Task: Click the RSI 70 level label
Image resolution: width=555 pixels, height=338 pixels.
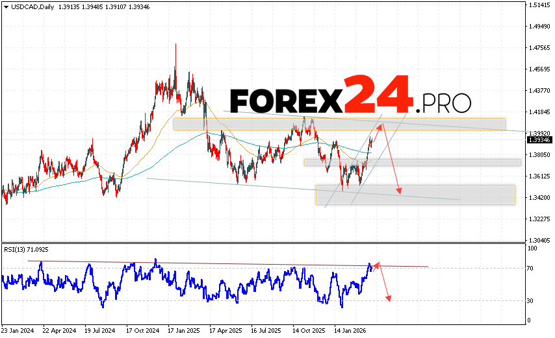Action: pos(531,268)
